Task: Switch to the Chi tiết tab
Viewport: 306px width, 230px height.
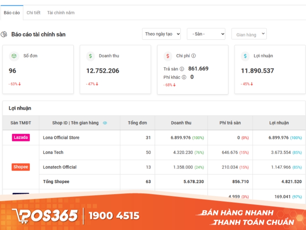Action: tap(33, 13)
